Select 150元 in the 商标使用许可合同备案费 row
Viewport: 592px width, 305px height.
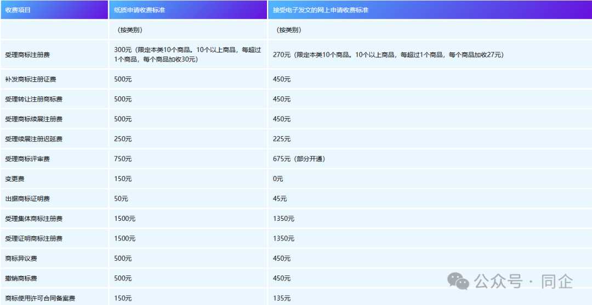pos(123,298)
